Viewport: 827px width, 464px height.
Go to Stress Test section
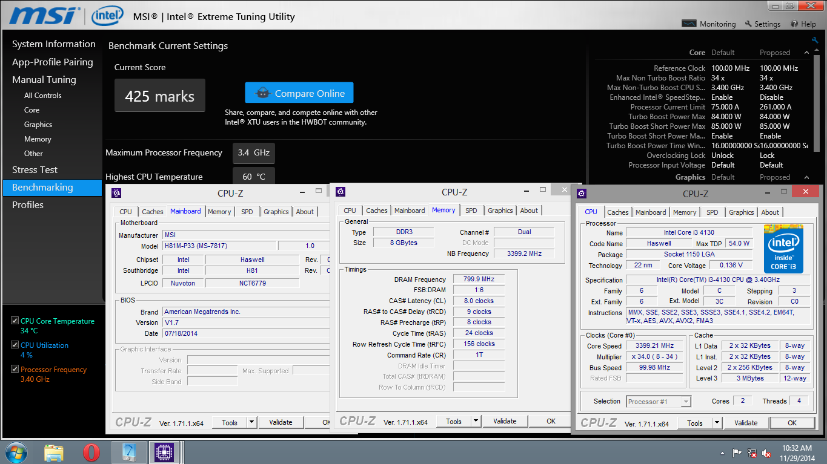[35, 170]
